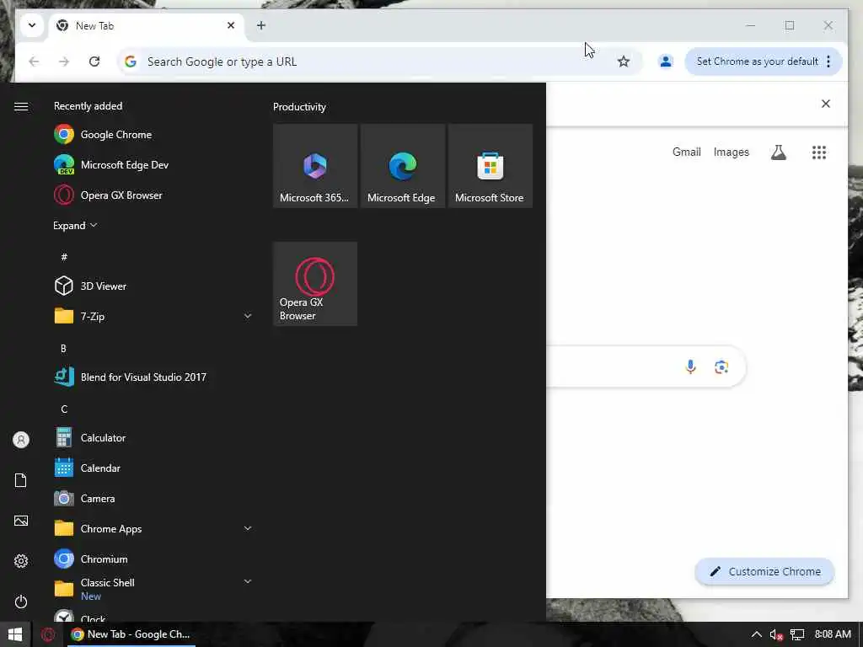Launch Microsoft Edge Dev from the list
863x647 pixels.
coord(153,164)
